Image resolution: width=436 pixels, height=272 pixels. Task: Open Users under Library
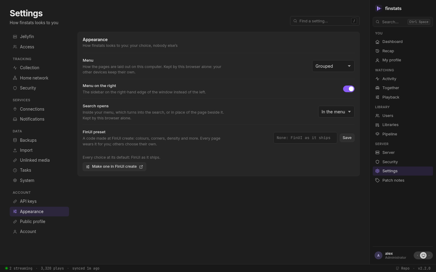coord(403,116)
